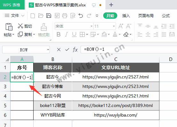Click the Redo arrow icon

click(89, 16)
